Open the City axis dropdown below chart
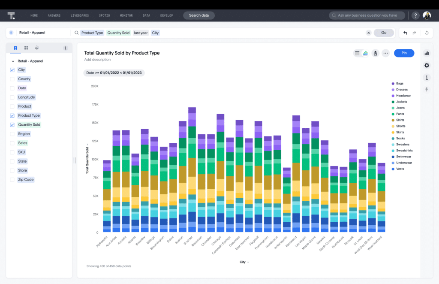439x284 pixels. coord(244,262)
